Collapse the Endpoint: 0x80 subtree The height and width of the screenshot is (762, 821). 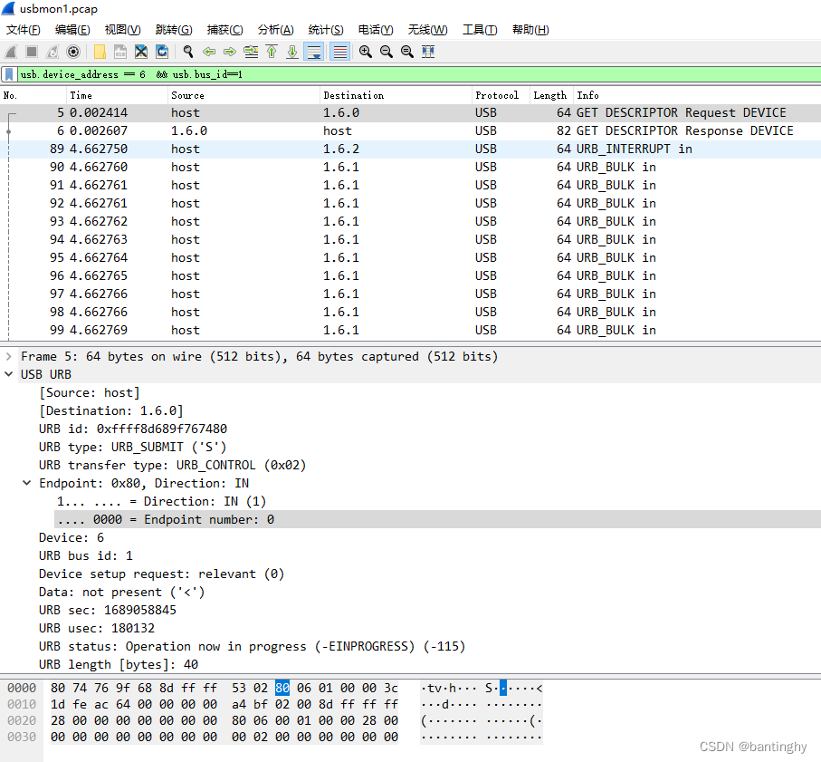tap(27, 483)
